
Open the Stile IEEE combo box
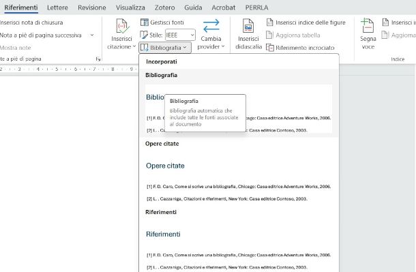tap(180, 35)
